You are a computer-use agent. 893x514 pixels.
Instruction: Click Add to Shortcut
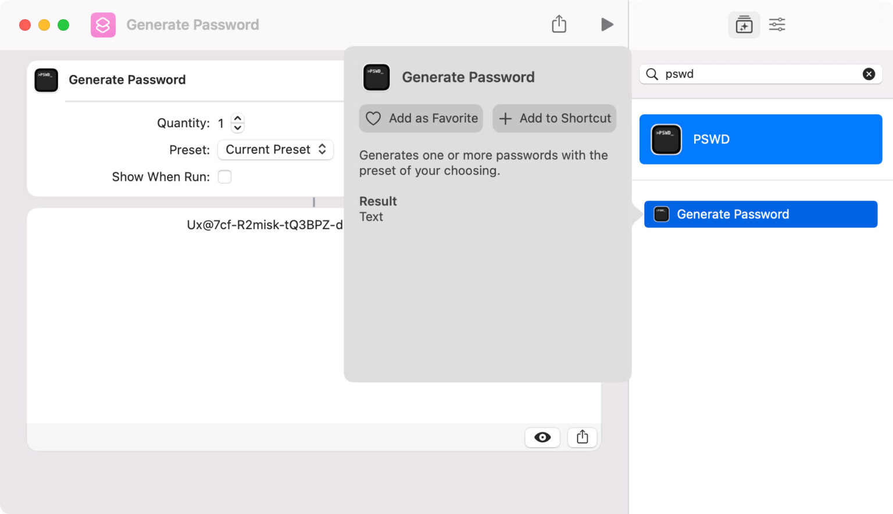click(x=554, y=118)
